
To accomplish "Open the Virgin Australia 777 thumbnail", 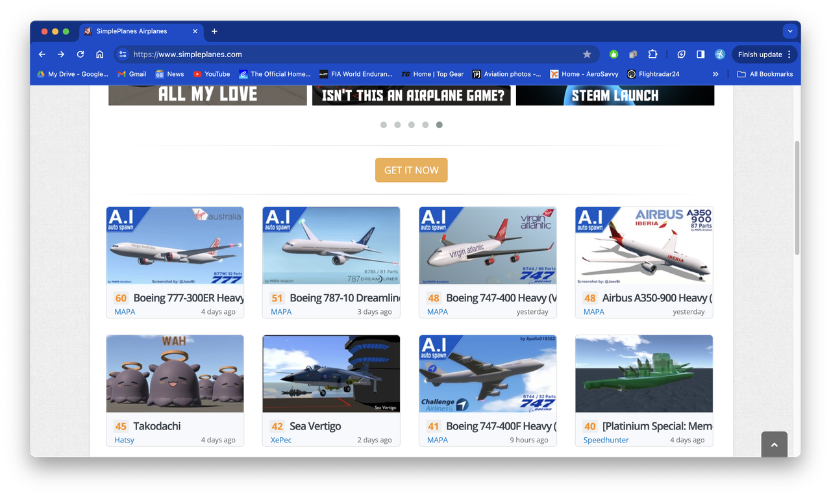I will 175,246.
